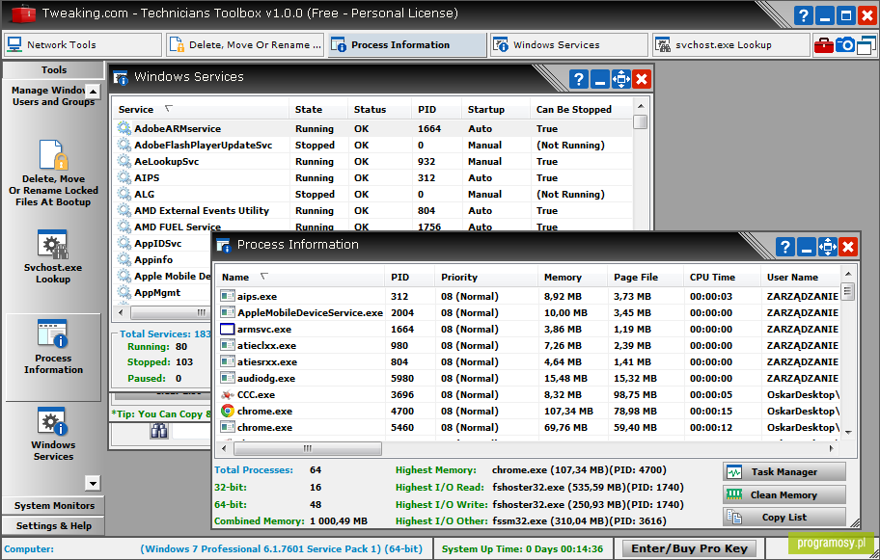Sort processes by Priority column
Viewport: 880px width, 560px height.
point(486,277)
